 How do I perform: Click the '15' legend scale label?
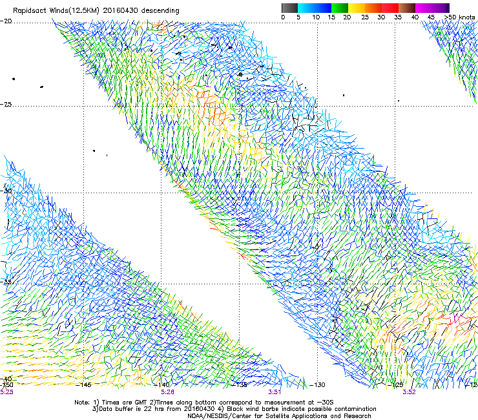(x=331, y=17)
